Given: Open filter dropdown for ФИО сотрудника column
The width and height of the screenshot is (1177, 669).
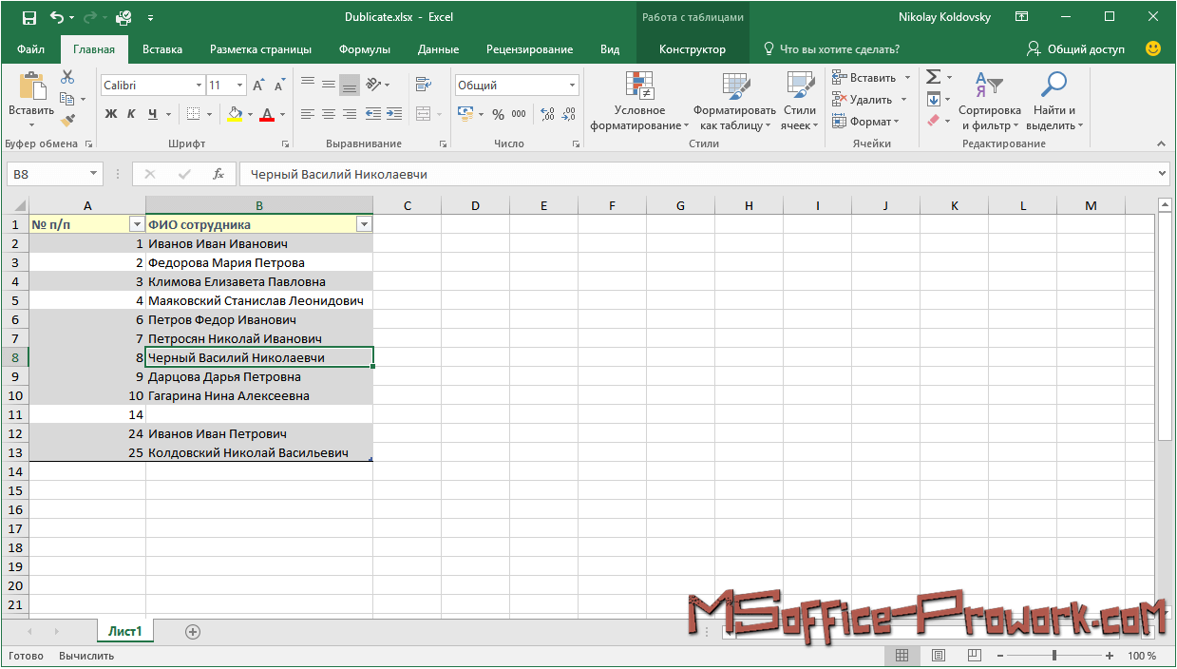Looking at the screenshot, I should (363, 224).
